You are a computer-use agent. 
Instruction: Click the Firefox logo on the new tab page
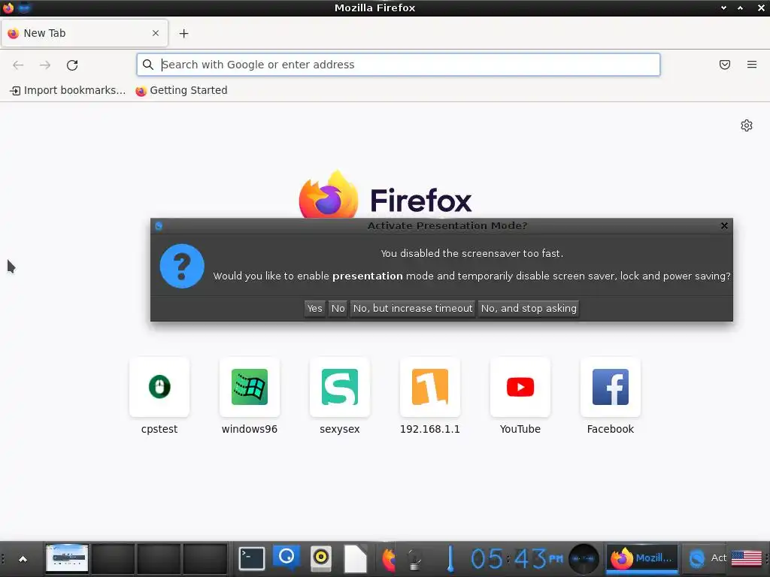(385, 196)
